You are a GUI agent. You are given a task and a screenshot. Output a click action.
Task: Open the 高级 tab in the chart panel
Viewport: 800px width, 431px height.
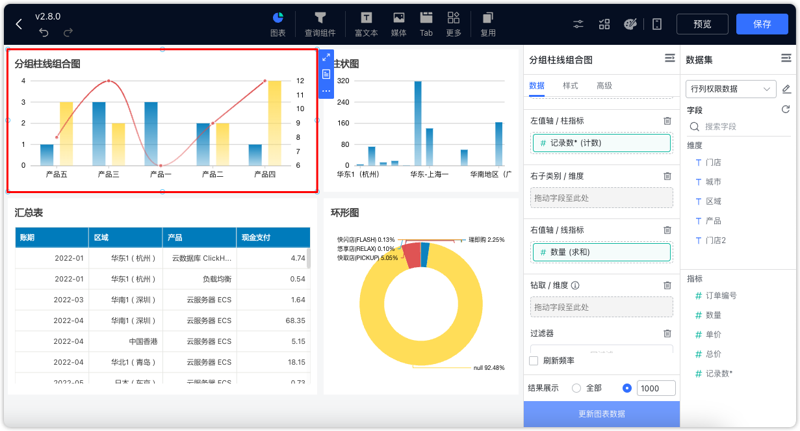605,85
